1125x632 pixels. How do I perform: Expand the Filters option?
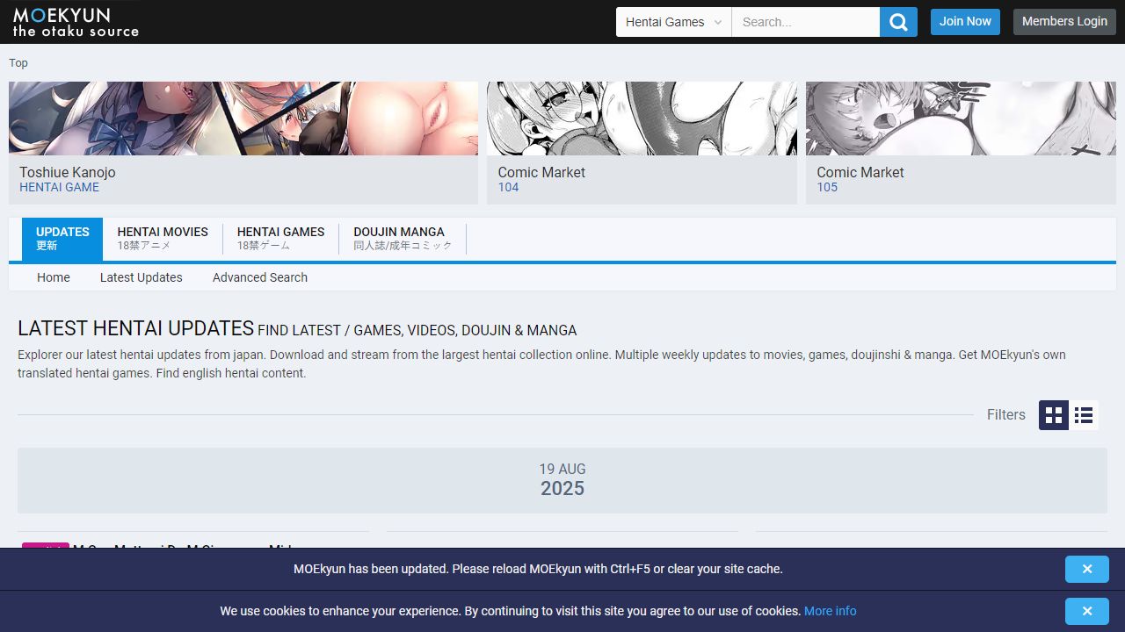(1006, 415)
